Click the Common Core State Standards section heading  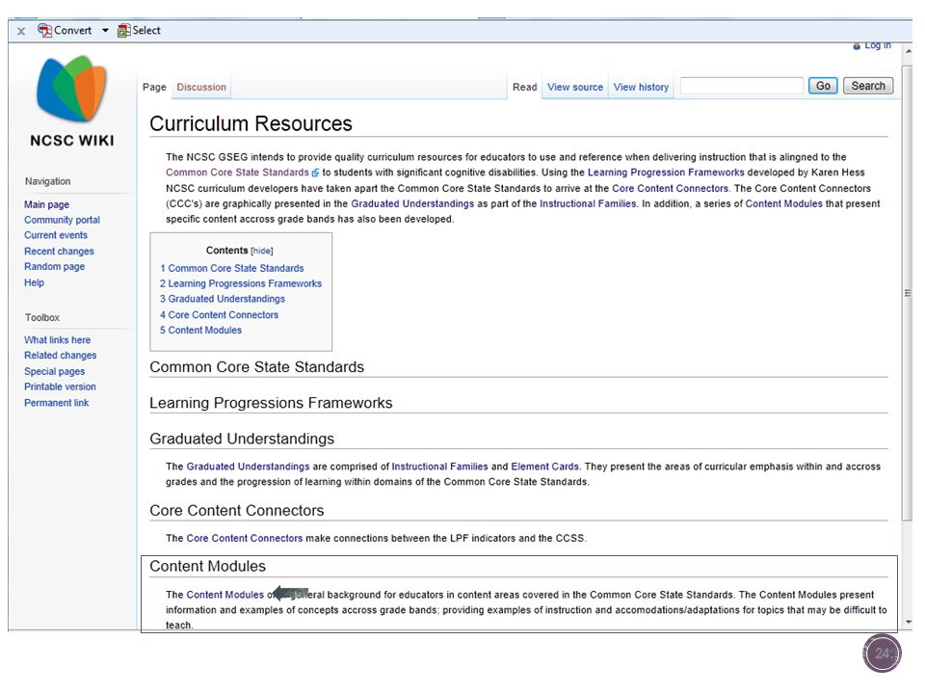(x=256, y=367)
